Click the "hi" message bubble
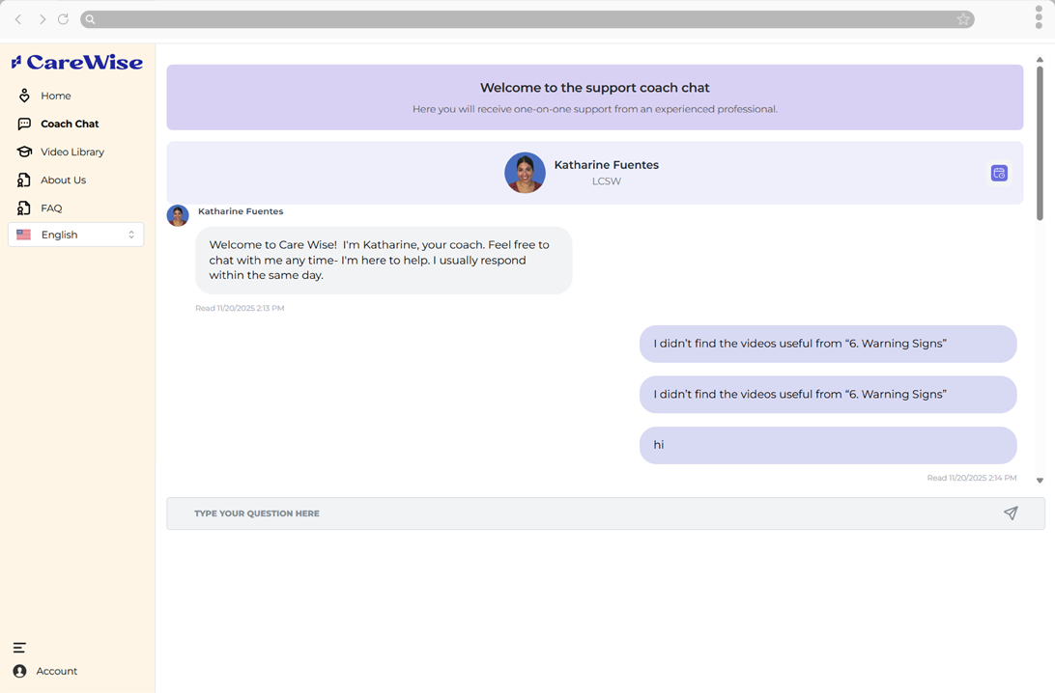This screenshot has height=693, width=1055. click(x=828, y=445)
